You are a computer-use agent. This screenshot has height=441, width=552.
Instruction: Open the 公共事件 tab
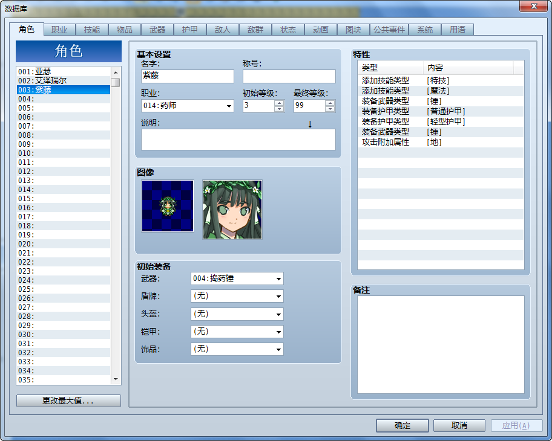coord(389,30)
